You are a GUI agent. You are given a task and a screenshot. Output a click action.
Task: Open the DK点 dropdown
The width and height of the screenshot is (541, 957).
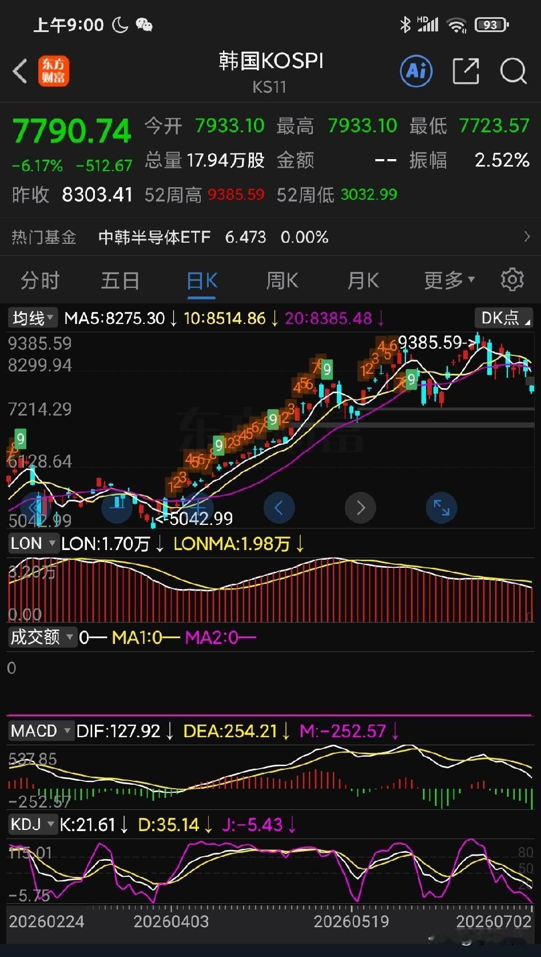coord(503,318)
